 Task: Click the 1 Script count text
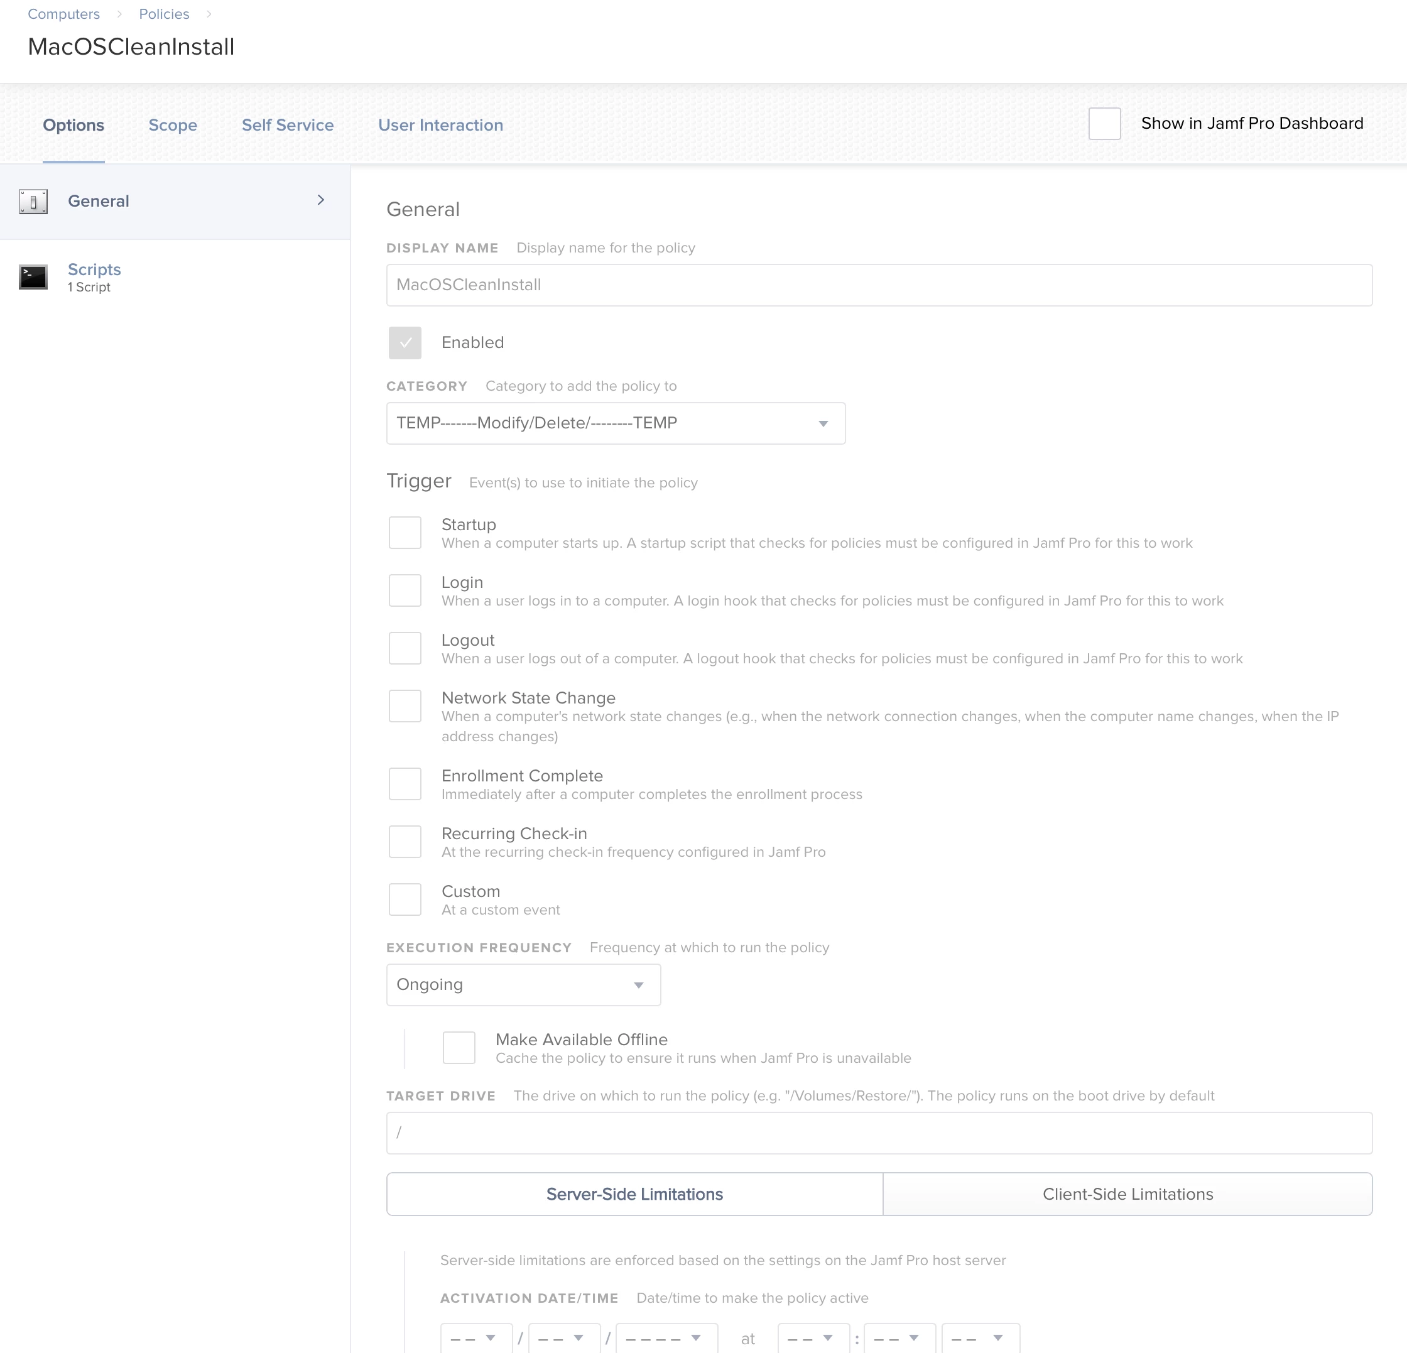point(89,287)
